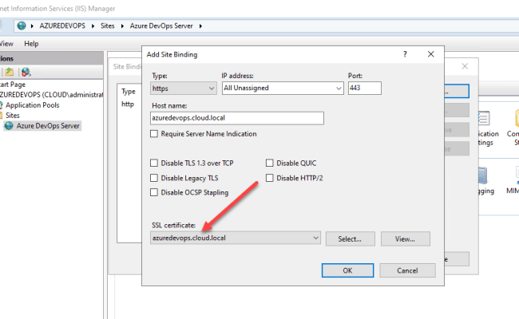Screen dimensions: 519x319
Task: Click AZUREDEVOPS in the breadcrumb
Action: click(62, 26)
